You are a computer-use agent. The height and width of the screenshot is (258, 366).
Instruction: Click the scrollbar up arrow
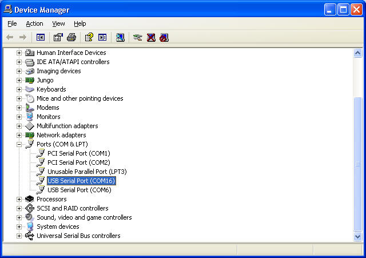357,53
